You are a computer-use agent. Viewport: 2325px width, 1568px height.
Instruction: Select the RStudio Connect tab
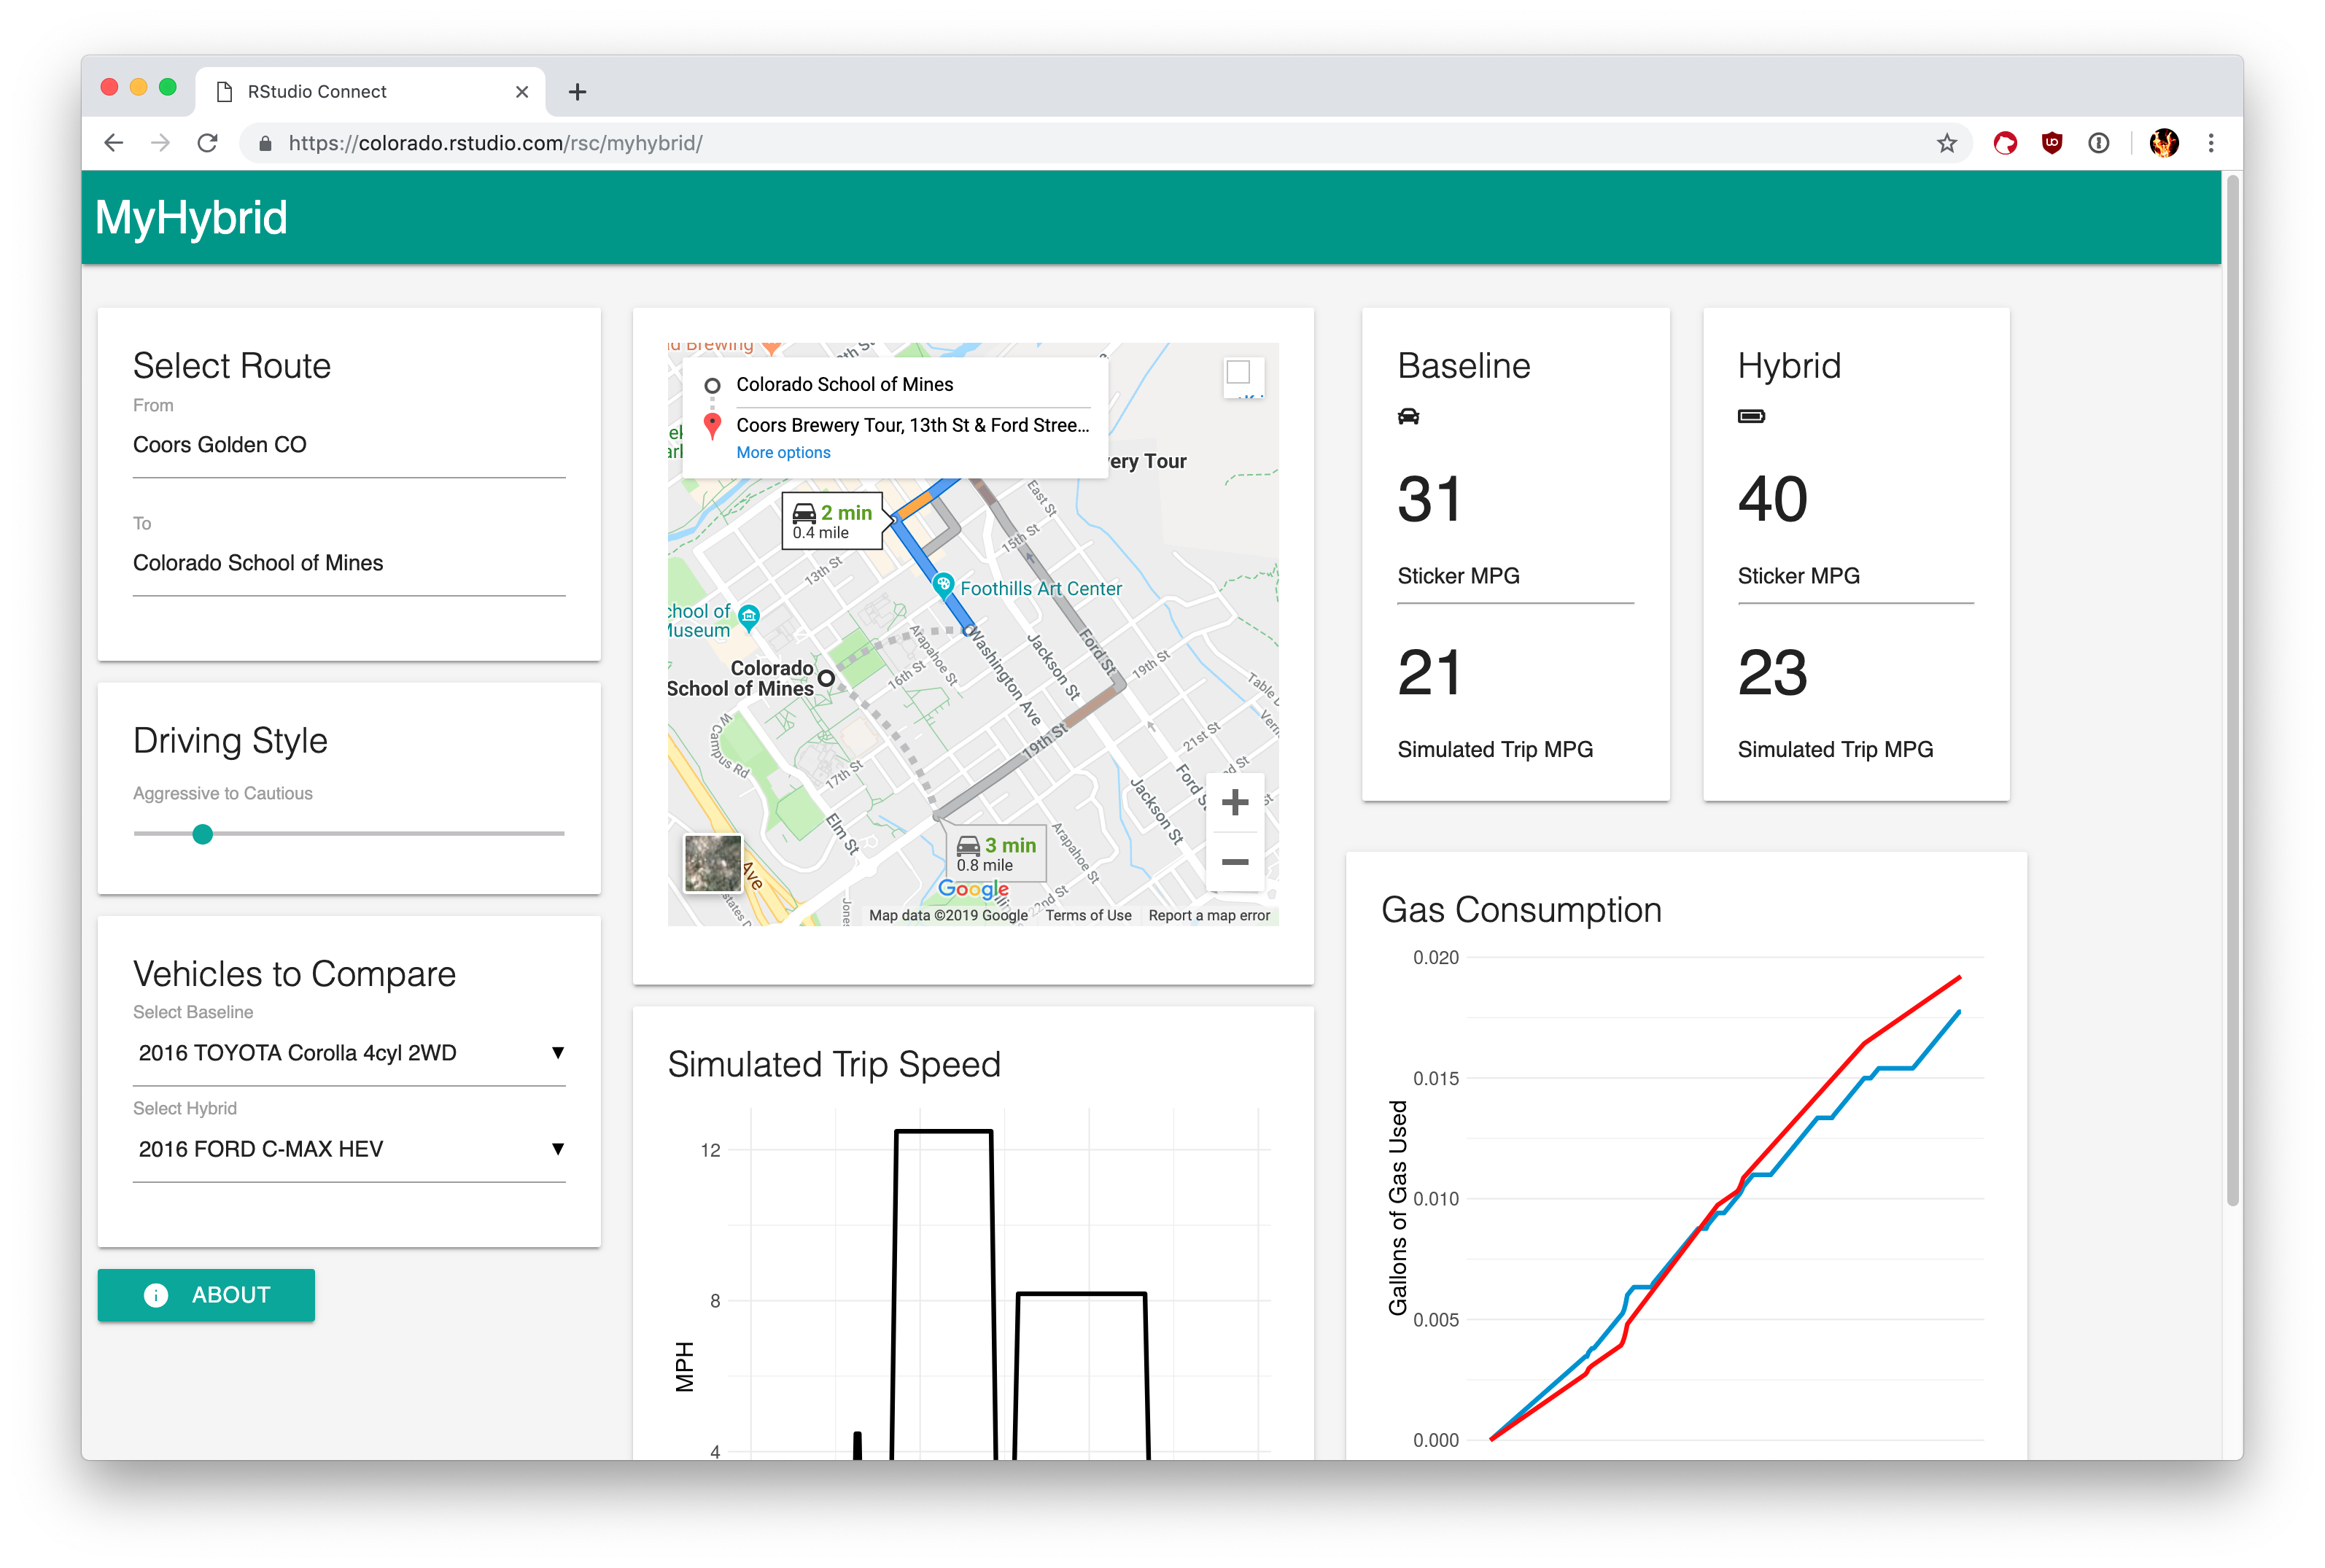pos(370,92)
